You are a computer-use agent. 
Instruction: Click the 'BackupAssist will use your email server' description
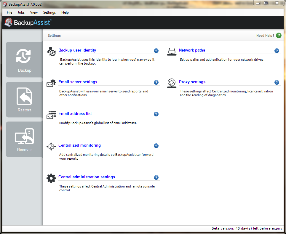coord(104,93)
